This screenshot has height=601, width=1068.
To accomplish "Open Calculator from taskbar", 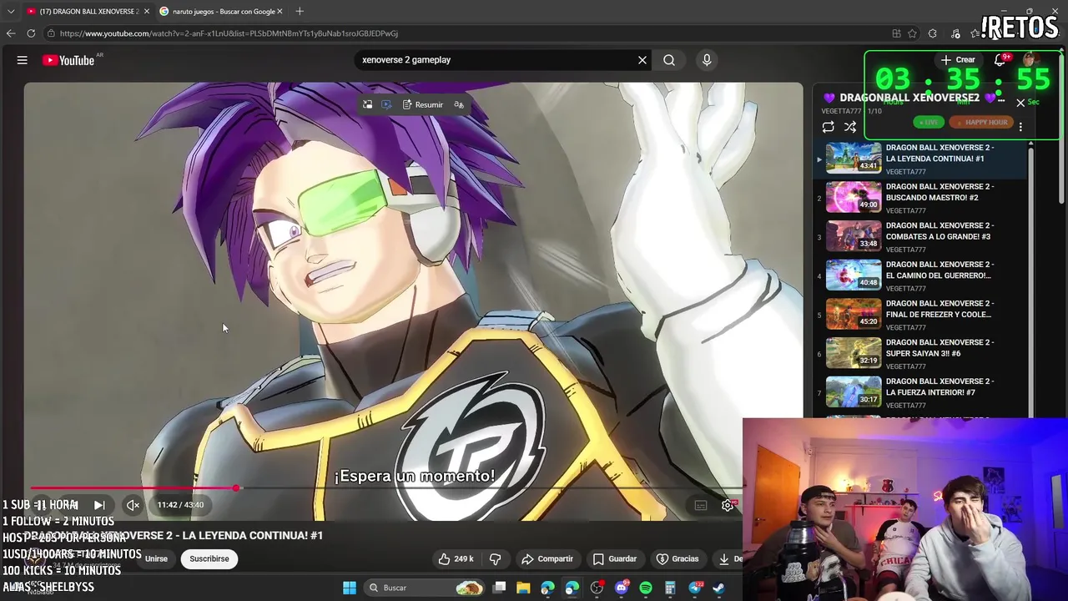I will [x=670, y=588].
